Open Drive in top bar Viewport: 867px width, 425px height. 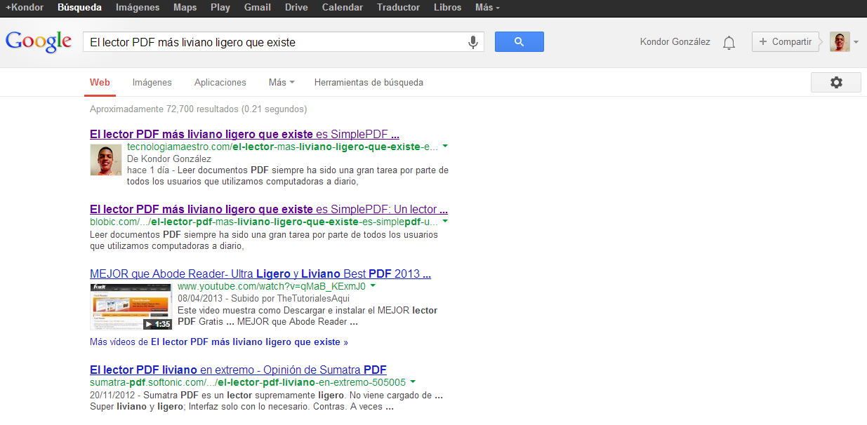(x=296, y=8)
